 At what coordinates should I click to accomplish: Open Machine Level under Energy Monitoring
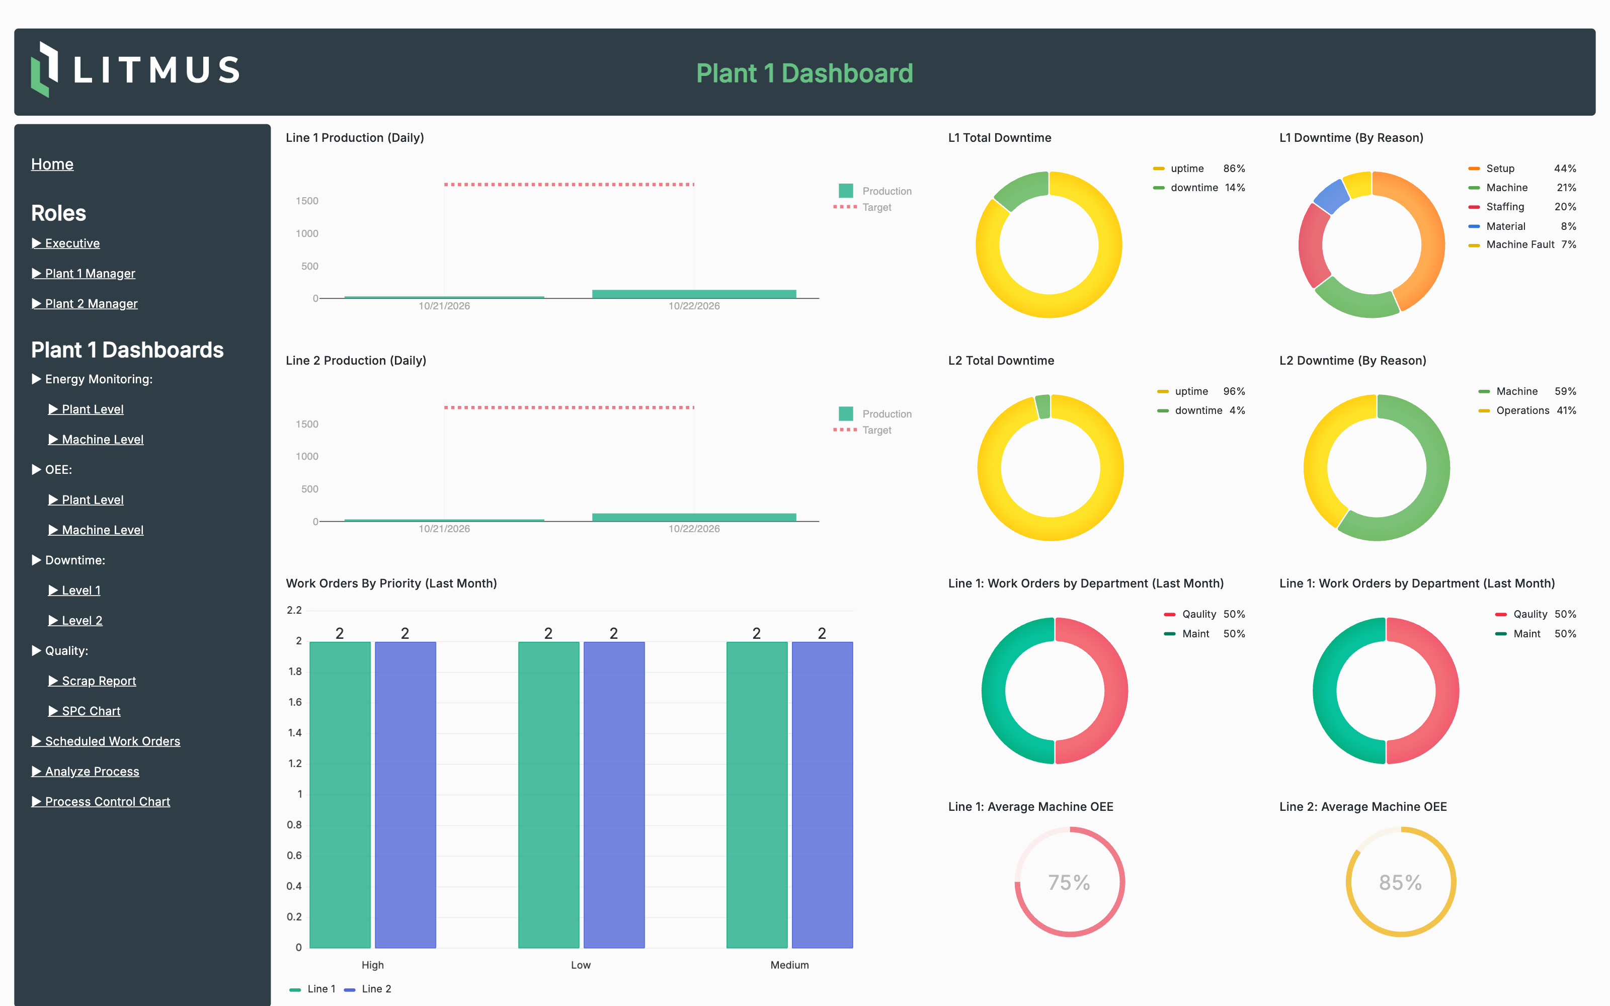(x=96, y=439)
